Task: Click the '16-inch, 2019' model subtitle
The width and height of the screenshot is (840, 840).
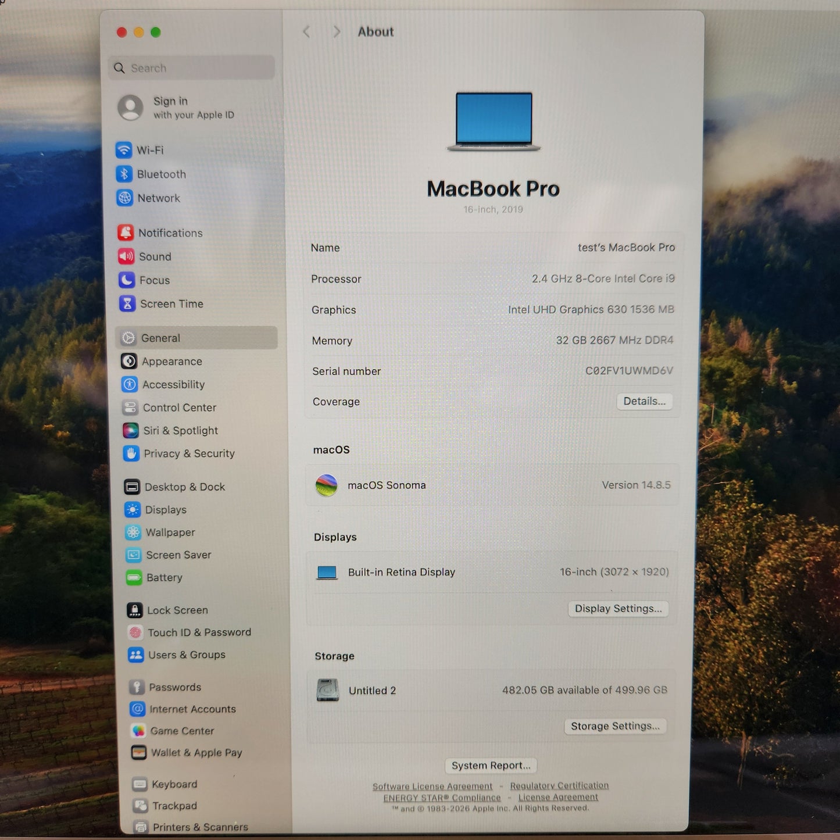Action: (x=493, y=209)
